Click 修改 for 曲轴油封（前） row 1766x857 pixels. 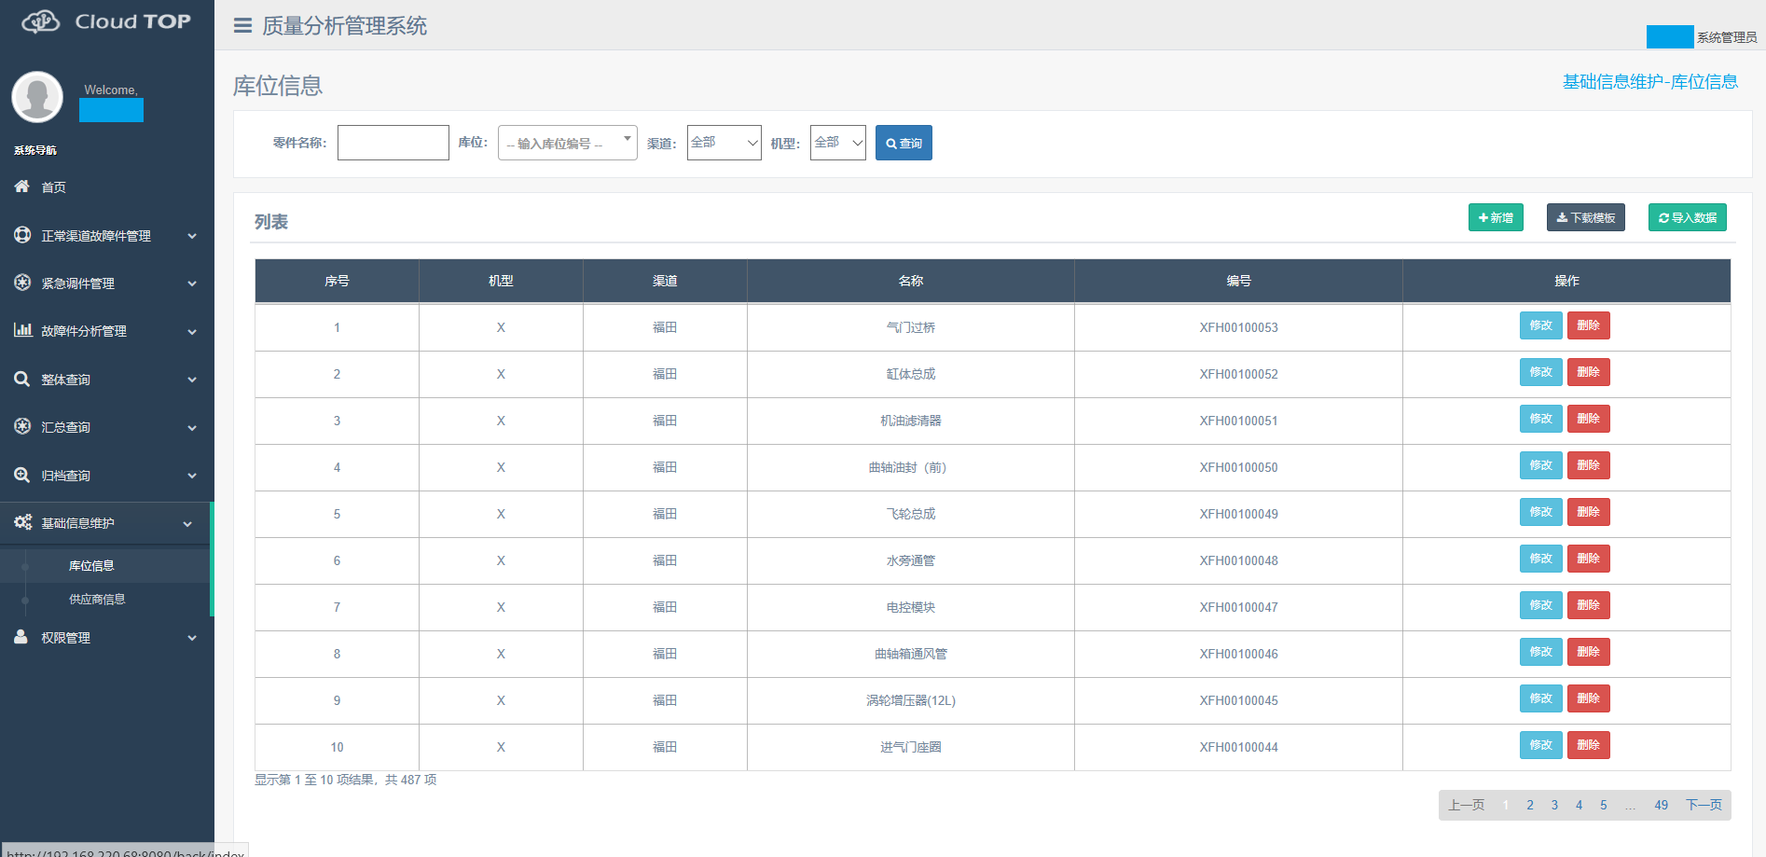(x=1541, y=465)
